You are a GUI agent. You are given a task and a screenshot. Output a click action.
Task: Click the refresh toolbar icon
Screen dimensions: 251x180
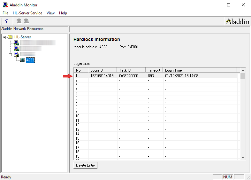tap(7, 21)
